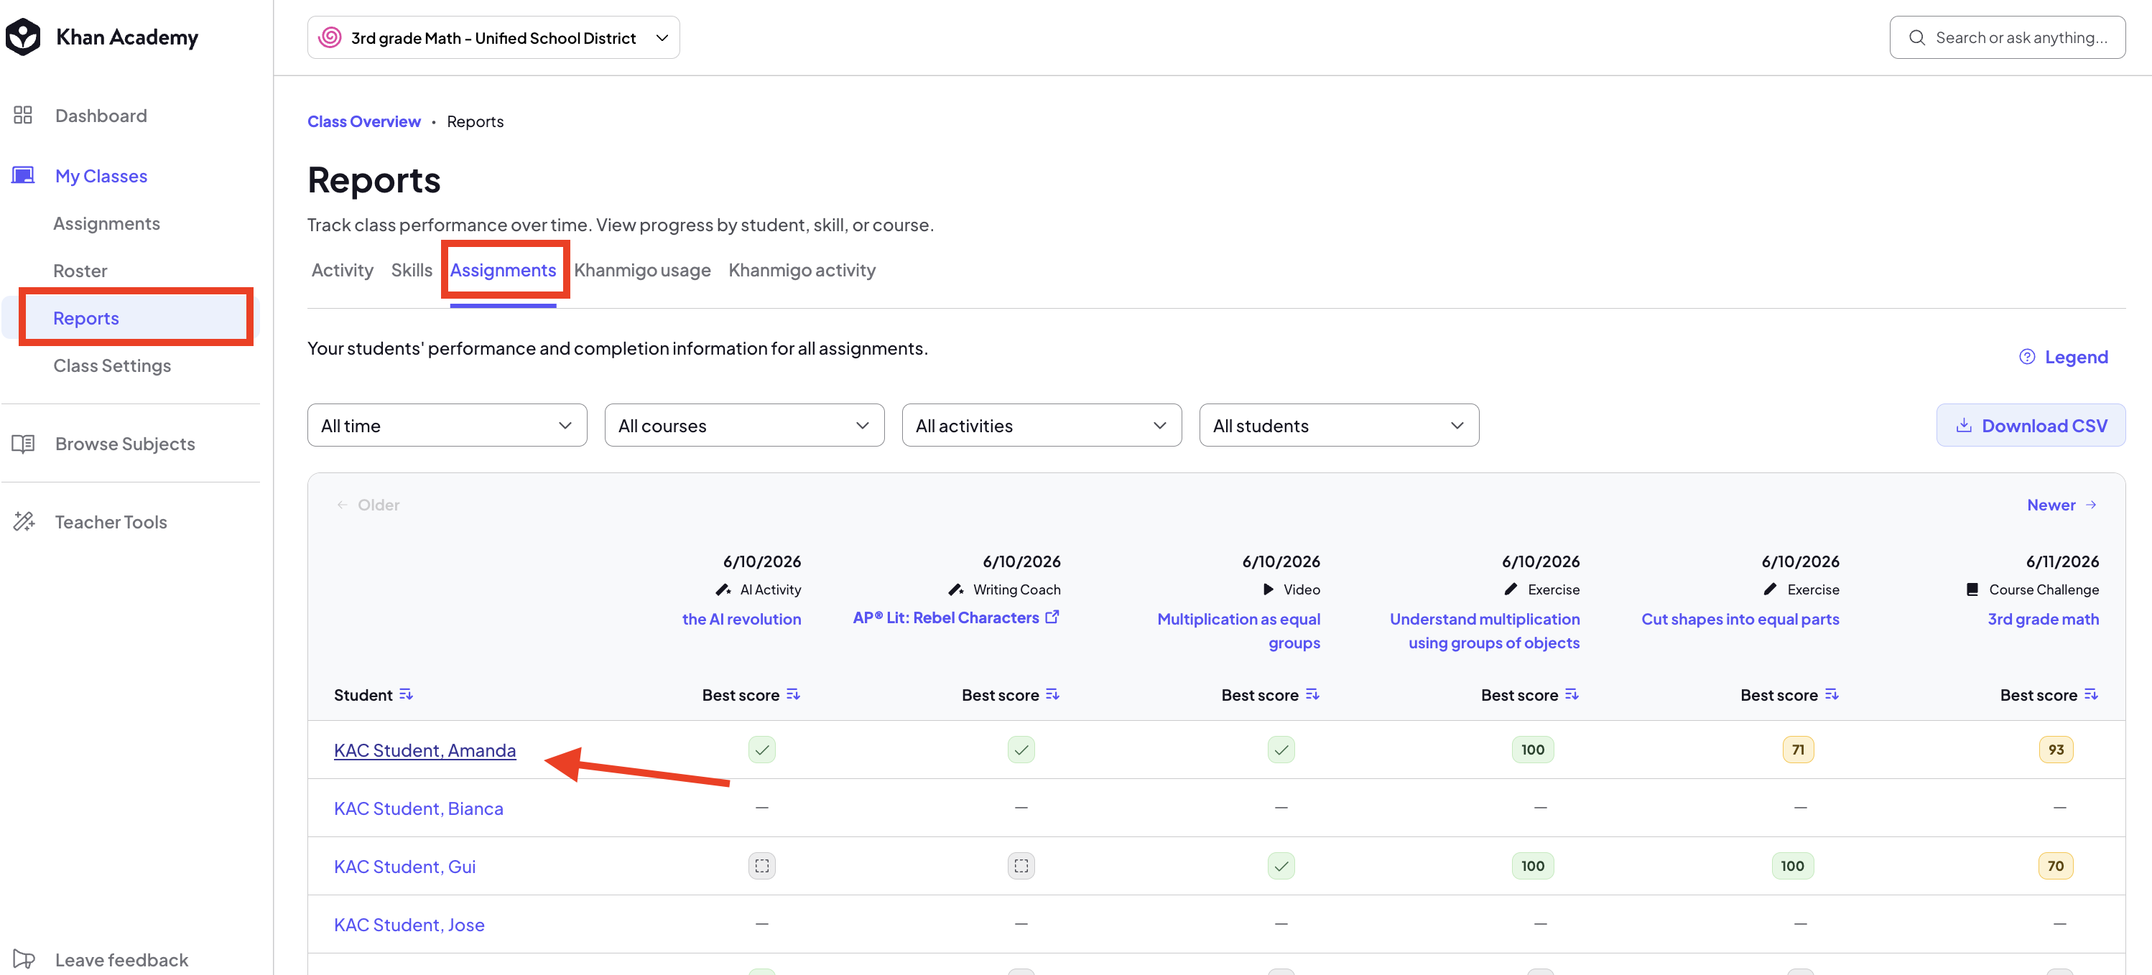Image resolution: width=2152 pixels, height=975 pixels.
Task: Click the Legend question mark icon
Action: [x=2027, y=358]
